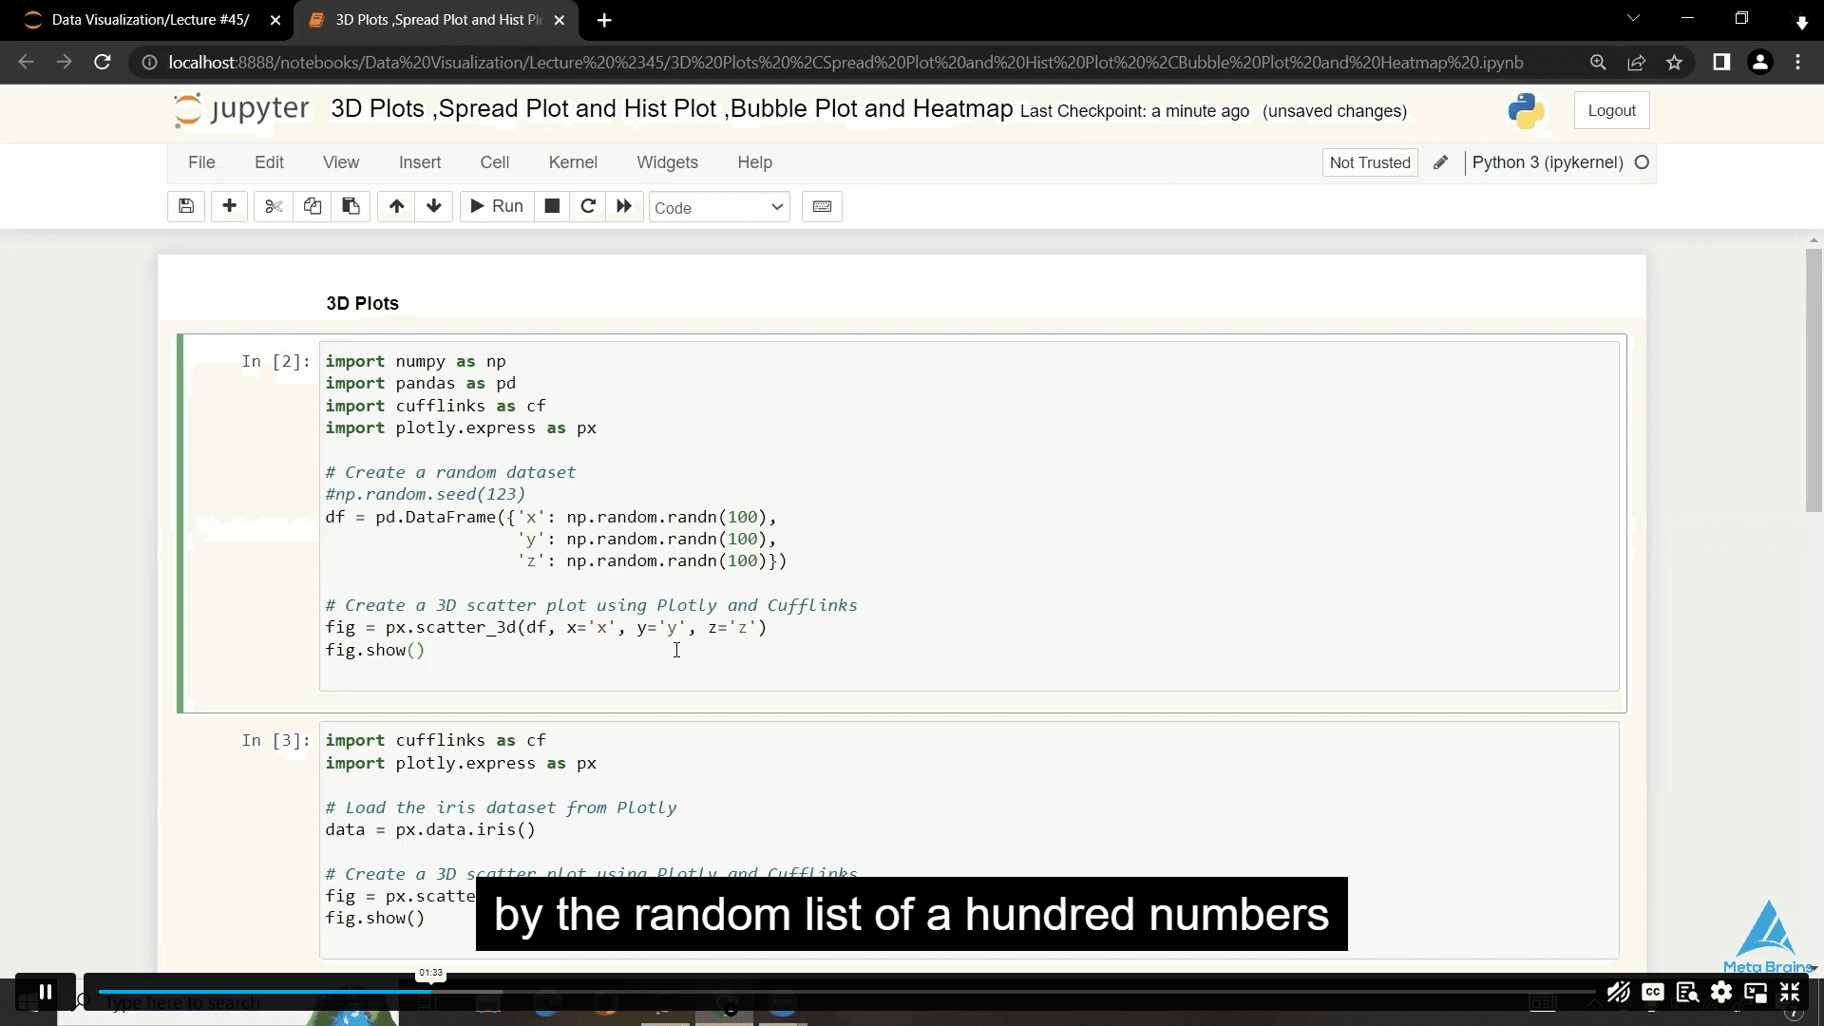
Task: Paste a cell using the paste icon
Action: 351,207
